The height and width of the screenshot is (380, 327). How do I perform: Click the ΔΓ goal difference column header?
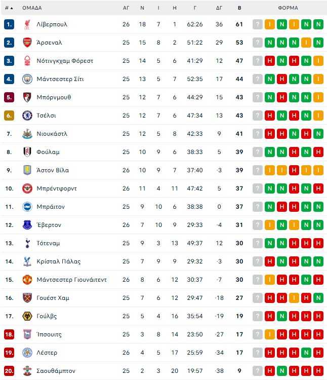[x=219, y=8]
